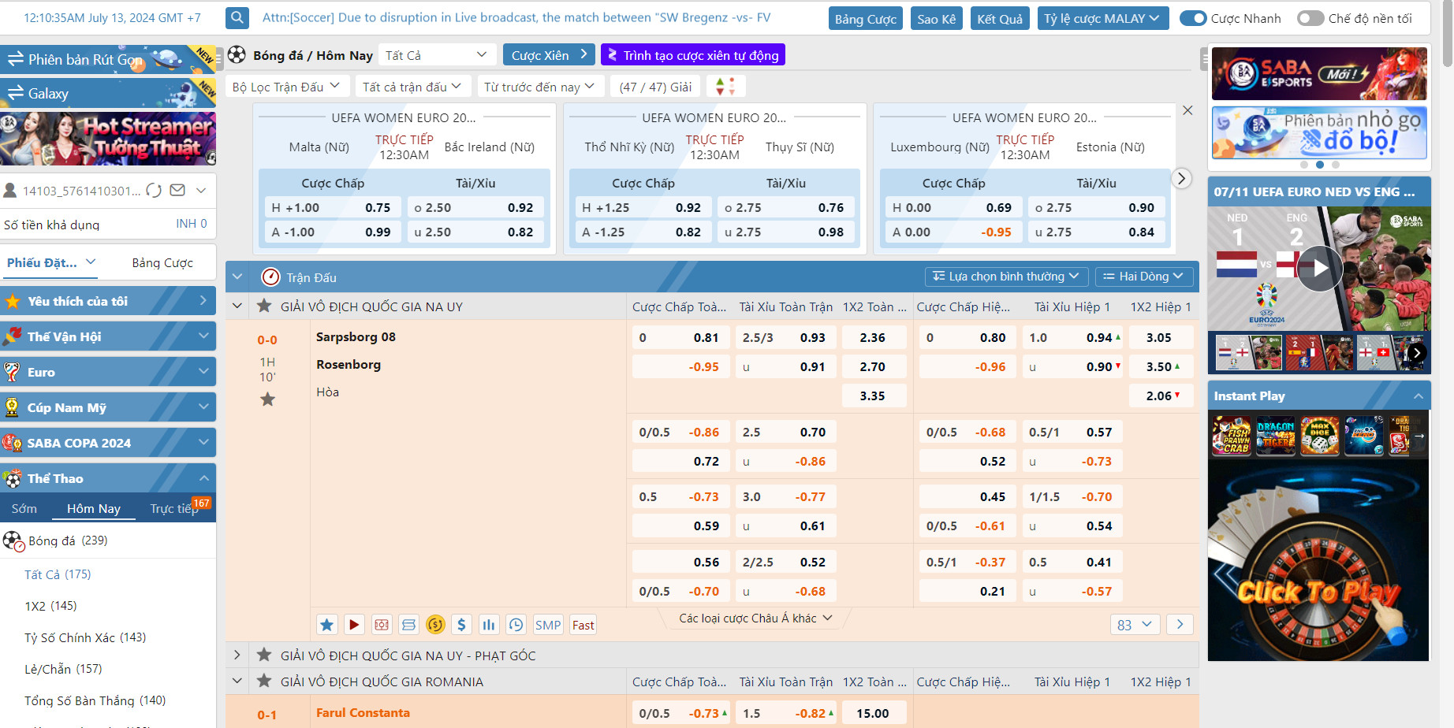Select the 2.36 odds for Sarpsborg 08

872,338
